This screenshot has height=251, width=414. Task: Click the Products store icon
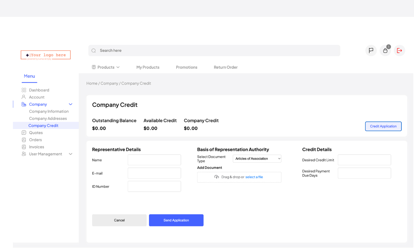coord(94,67)
